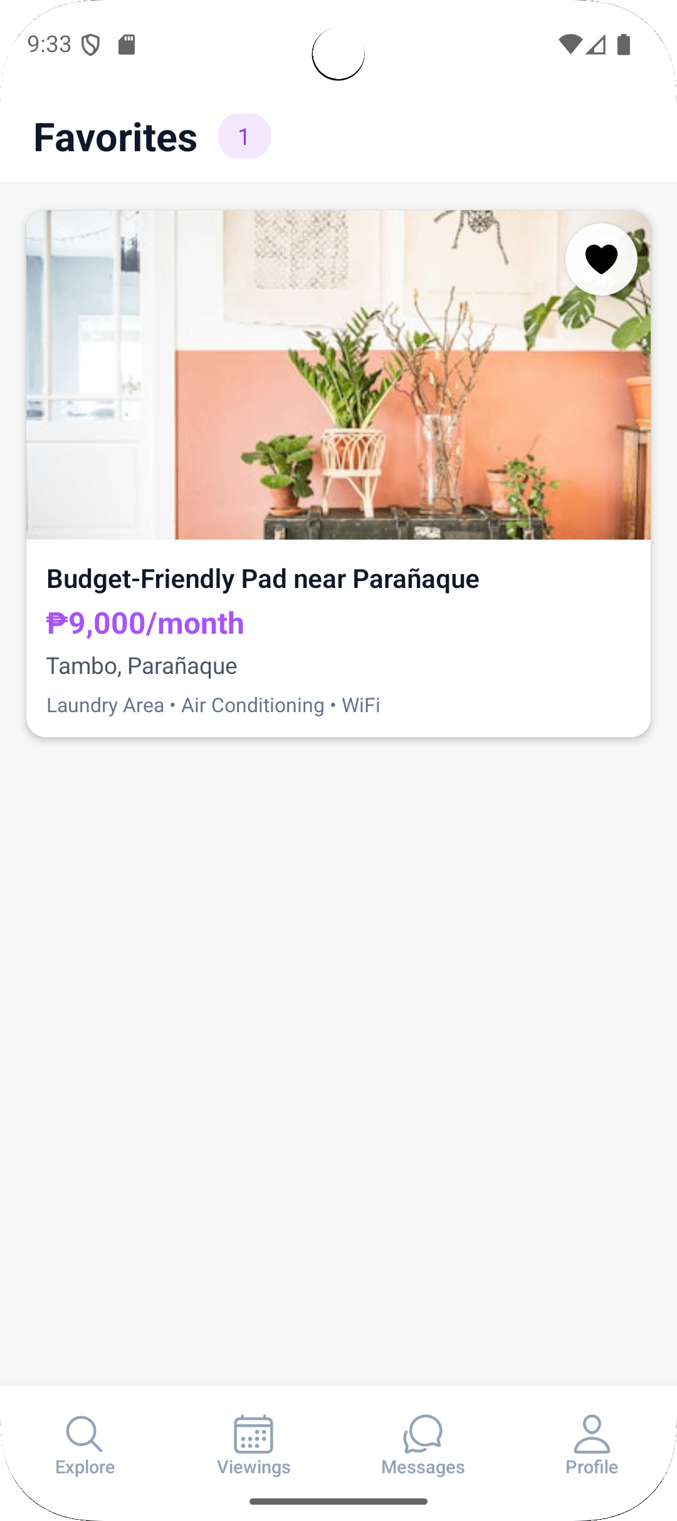Tap the ₱9,000/month price text
The width and height of the screenshot is (677, 1521).
[145, 623]
